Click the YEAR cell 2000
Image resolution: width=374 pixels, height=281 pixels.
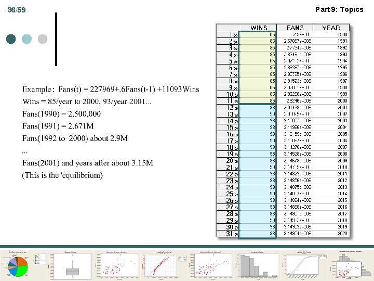pos(331,101)
